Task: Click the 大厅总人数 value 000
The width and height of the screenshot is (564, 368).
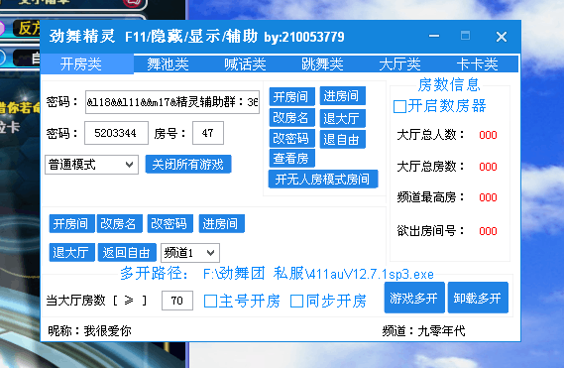Action: click(x=488, y=135)
